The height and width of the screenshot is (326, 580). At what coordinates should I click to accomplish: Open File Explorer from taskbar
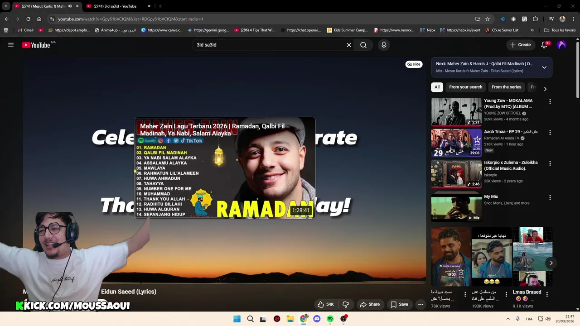290,319
